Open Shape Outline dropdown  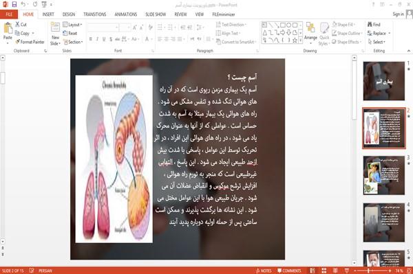point(348,33)
